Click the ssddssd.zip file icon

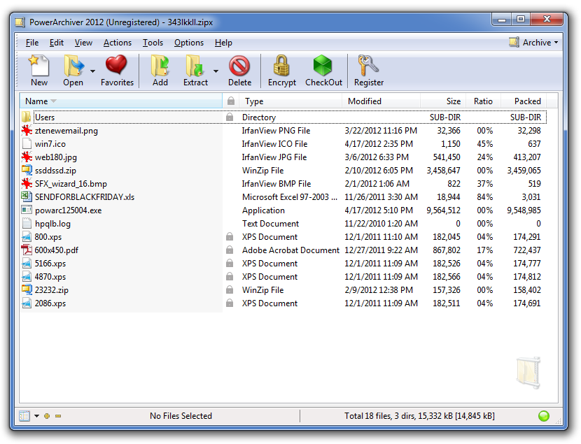pyautogui.click(x=27, y=170)
